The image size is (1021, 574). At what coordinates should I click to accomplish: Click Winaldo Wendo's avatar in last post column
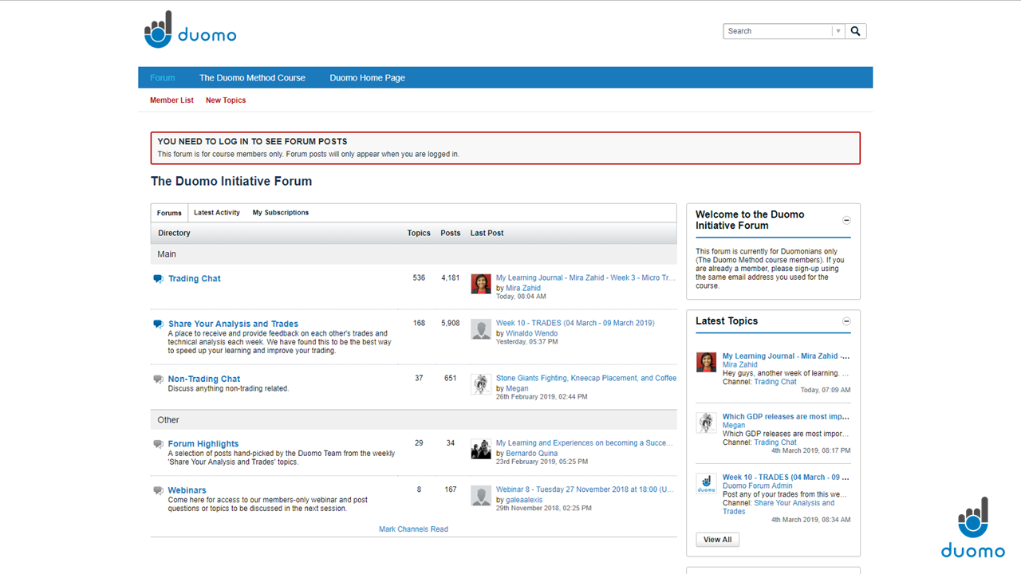coord(481,329)
